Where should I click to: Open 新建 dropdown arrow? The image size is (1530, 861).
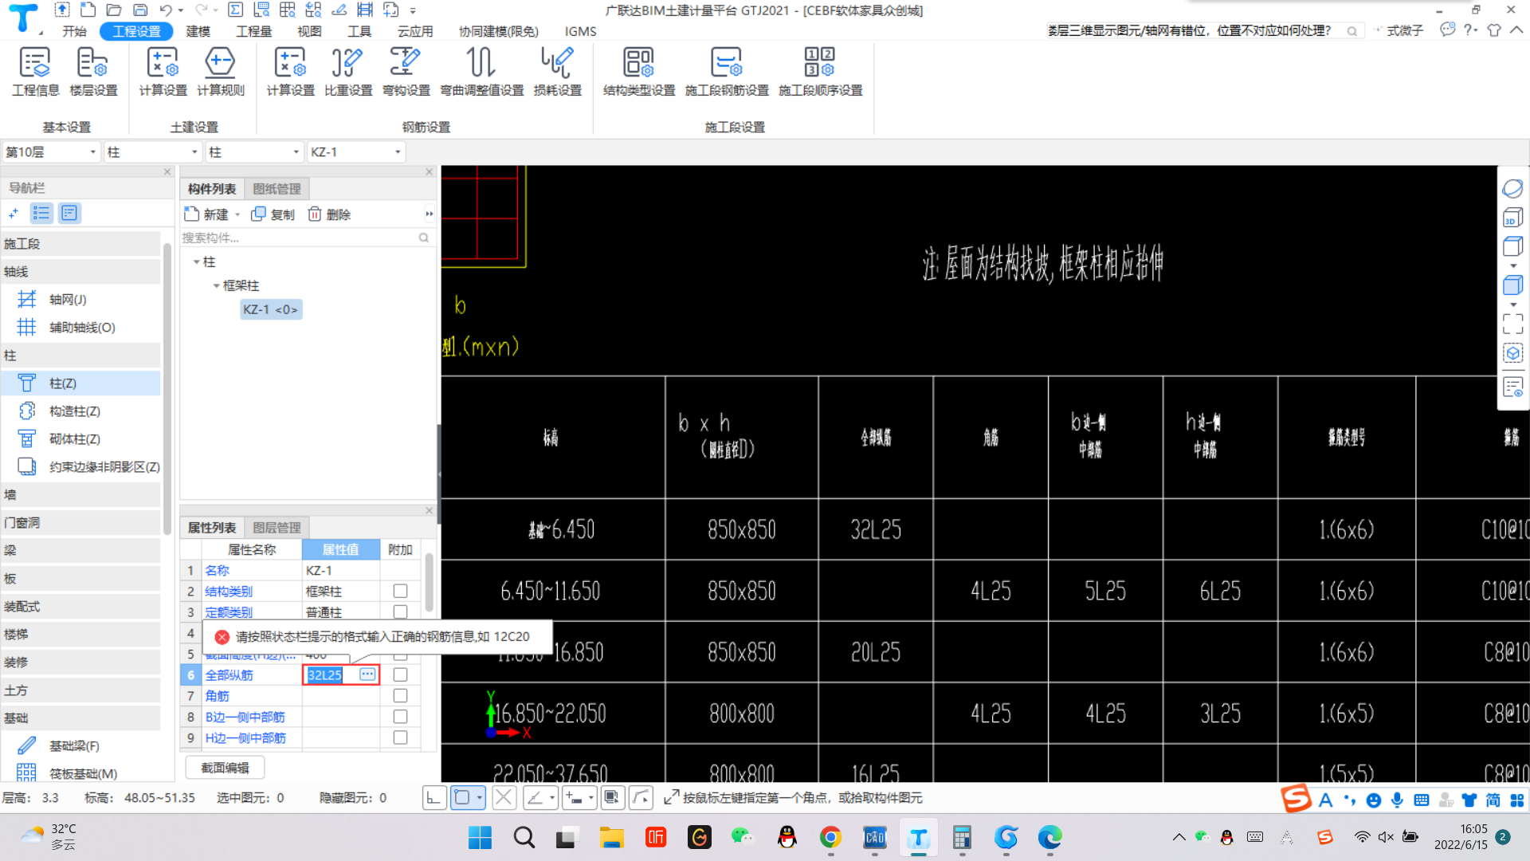(x=237, y=214)
